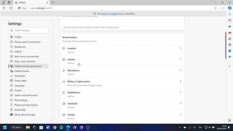Close the Settings tab
Screen dimensions: 233x131
click(x=47, y=3)
